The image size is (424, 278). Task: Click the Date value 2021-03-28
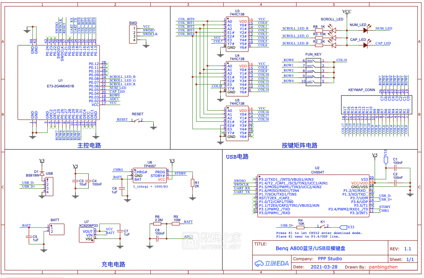(x=324, y=267)
